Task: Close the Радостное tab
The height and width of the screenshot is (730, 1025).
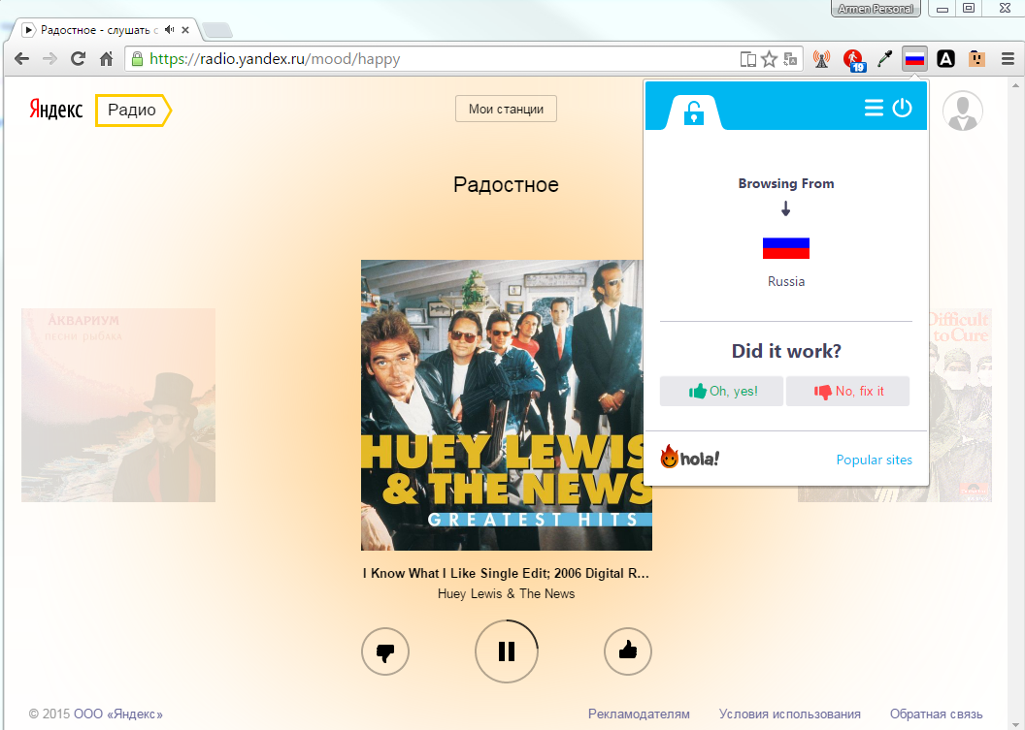Action: click(185, 30)
